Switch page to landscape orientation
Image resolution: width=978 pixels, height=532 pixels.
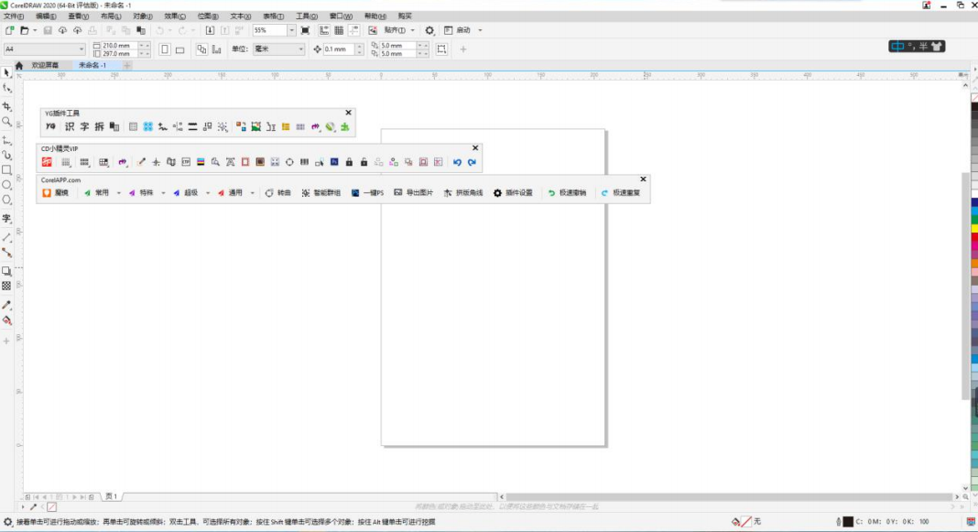180,49
